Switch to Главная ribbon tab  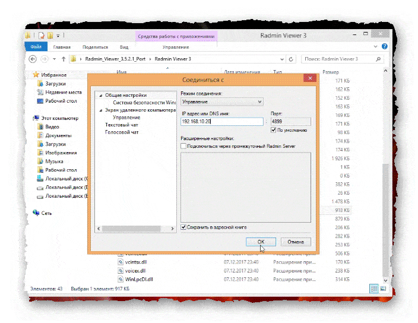(x=62, y=47)
